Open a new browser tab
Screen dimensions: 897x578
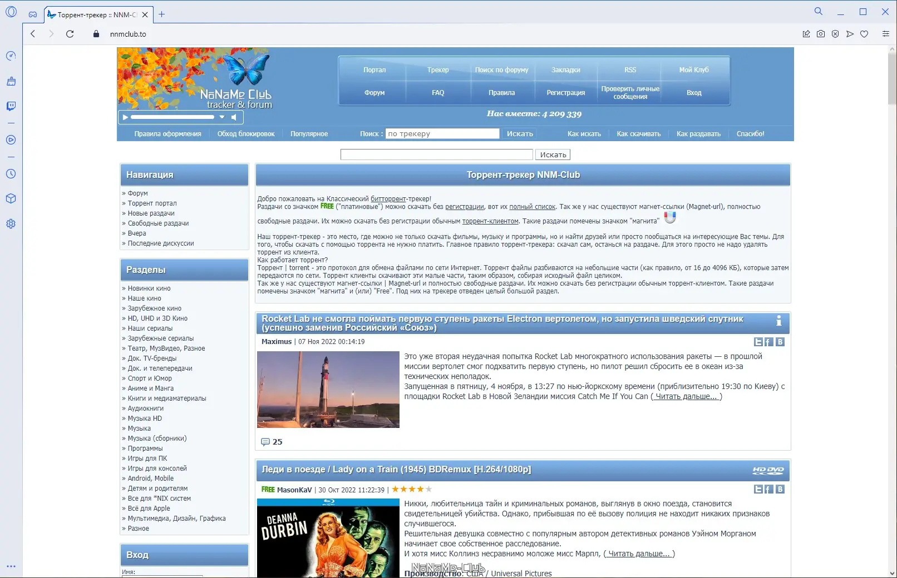pos(161,14)
